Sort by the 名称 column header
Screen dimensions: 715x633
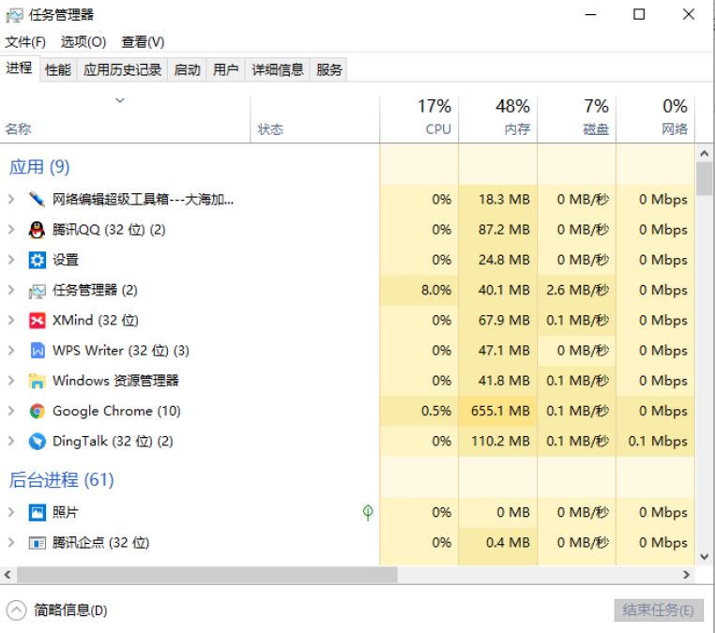[x=125, y=119]
